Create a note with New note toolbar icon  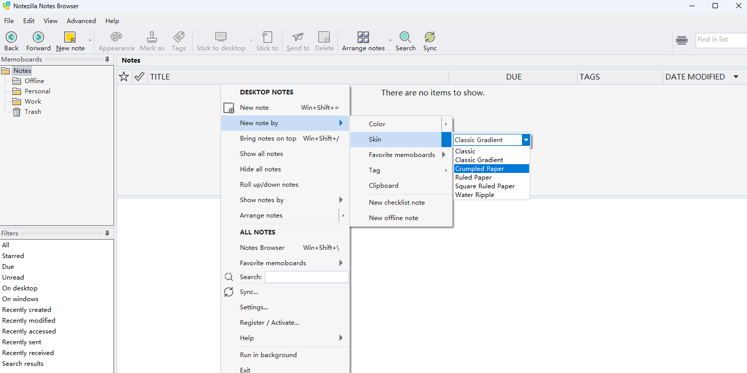pos(70,37)
